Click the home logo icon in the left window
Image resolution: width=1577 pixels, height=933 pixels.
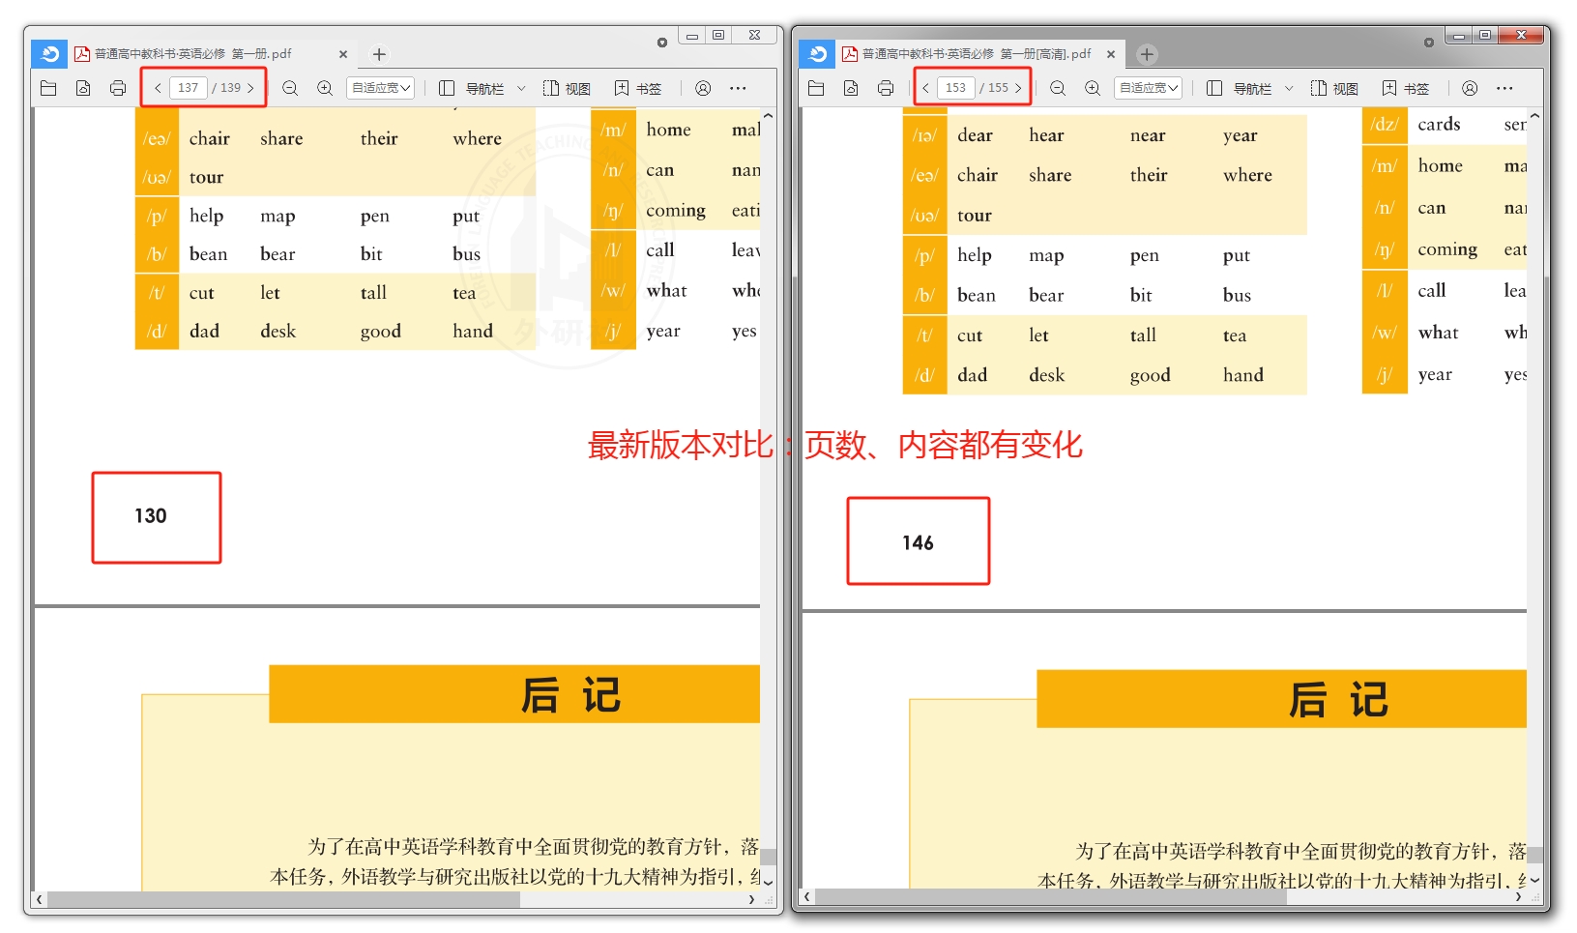tap(50, 54)
